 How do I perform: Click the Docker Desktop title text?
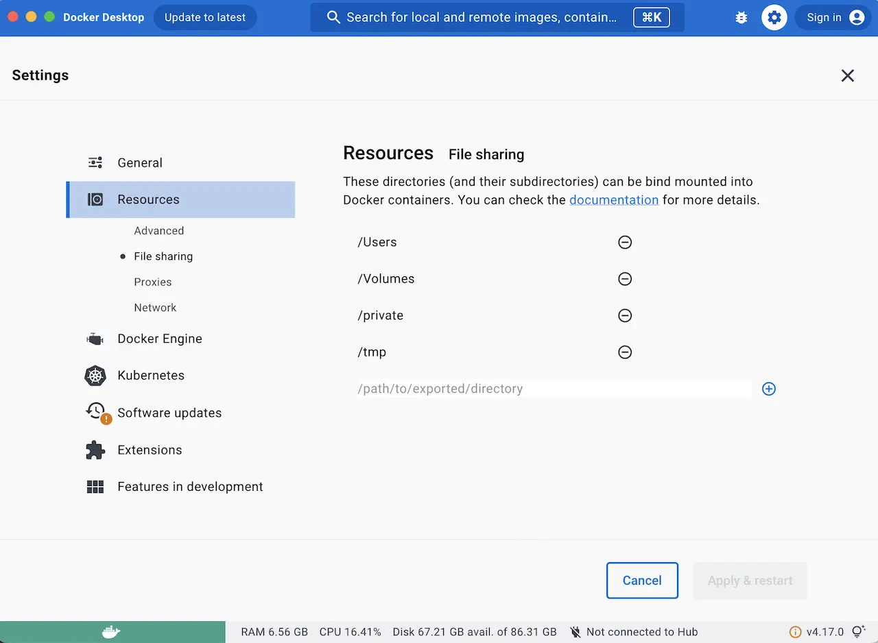click(x=104, y=18)
